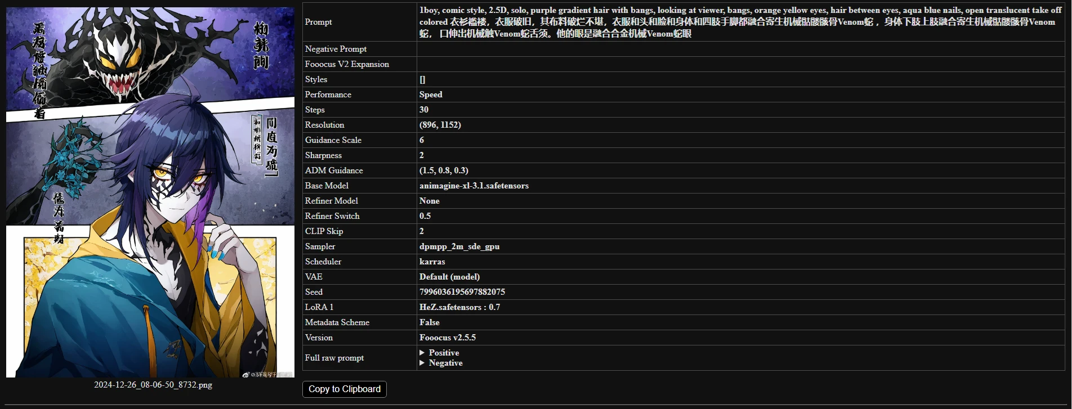Viewport: 1072px width, 409px height.
Task: Click the filename 2024-12-26_08-06-50_8732.png
Action: coord(153,385)
